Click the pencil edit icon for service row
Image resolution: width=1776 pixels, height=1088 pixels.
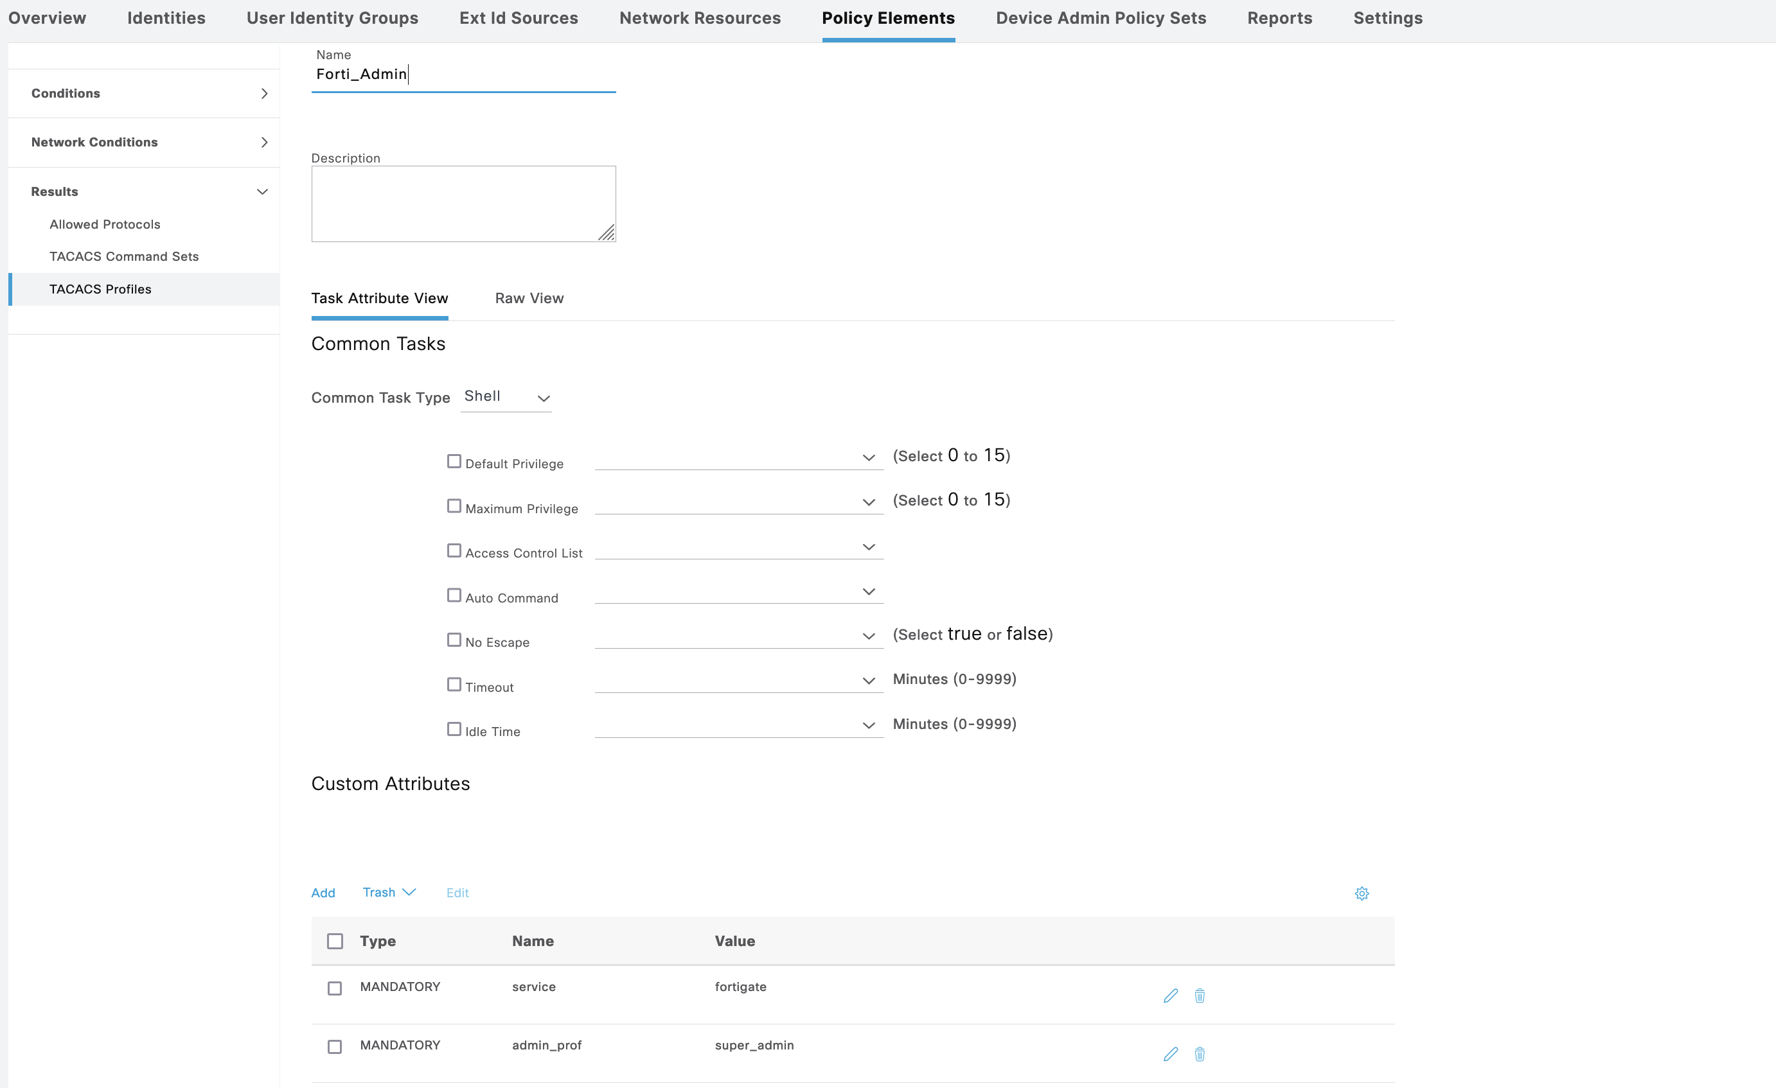[x=1170, y=996]
